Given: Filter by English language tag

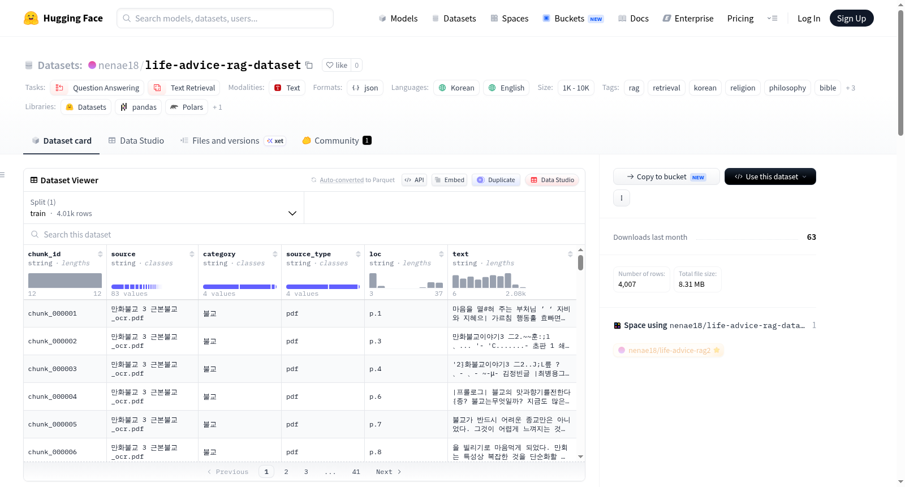Looking at the screenshot, I should point(506,88).
